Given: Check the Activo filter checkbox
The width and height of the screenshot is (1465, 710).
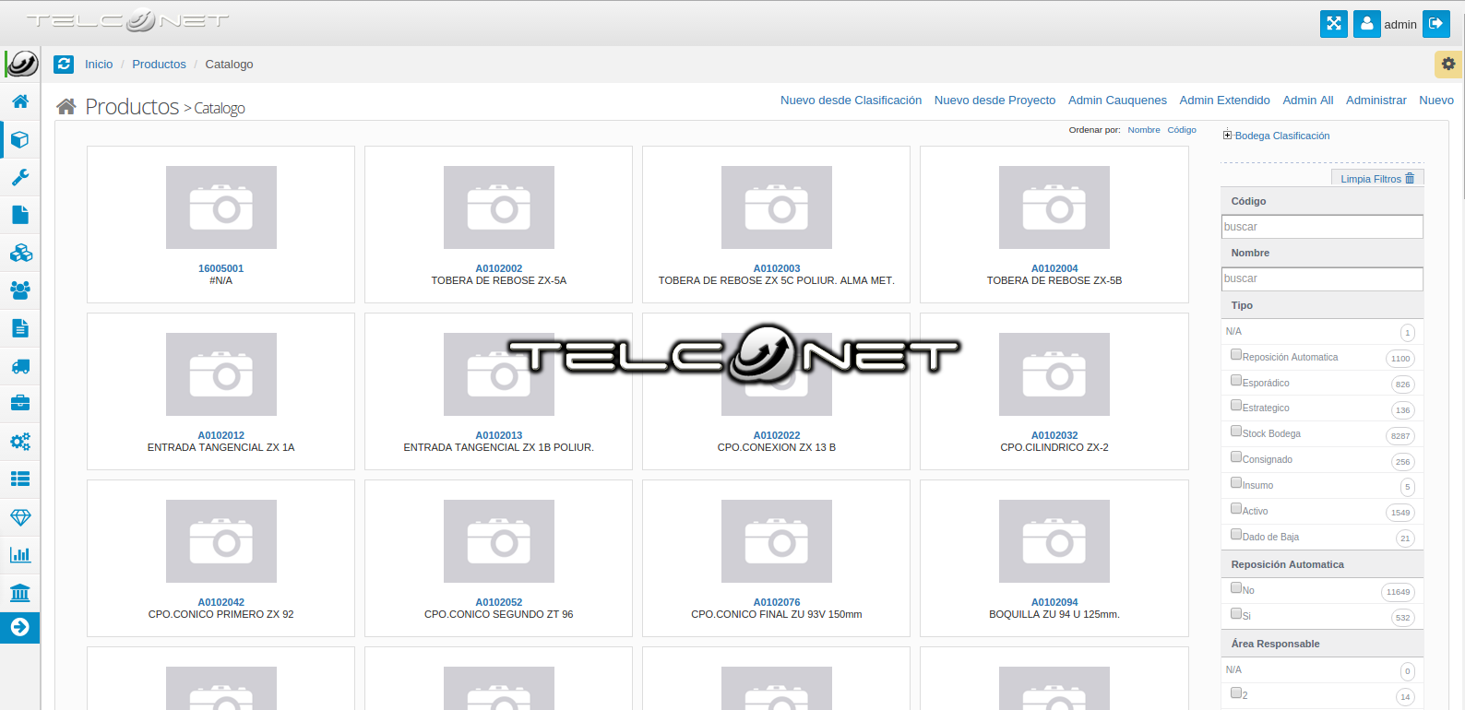Looking at the screenshot, I should point(1236,508).
